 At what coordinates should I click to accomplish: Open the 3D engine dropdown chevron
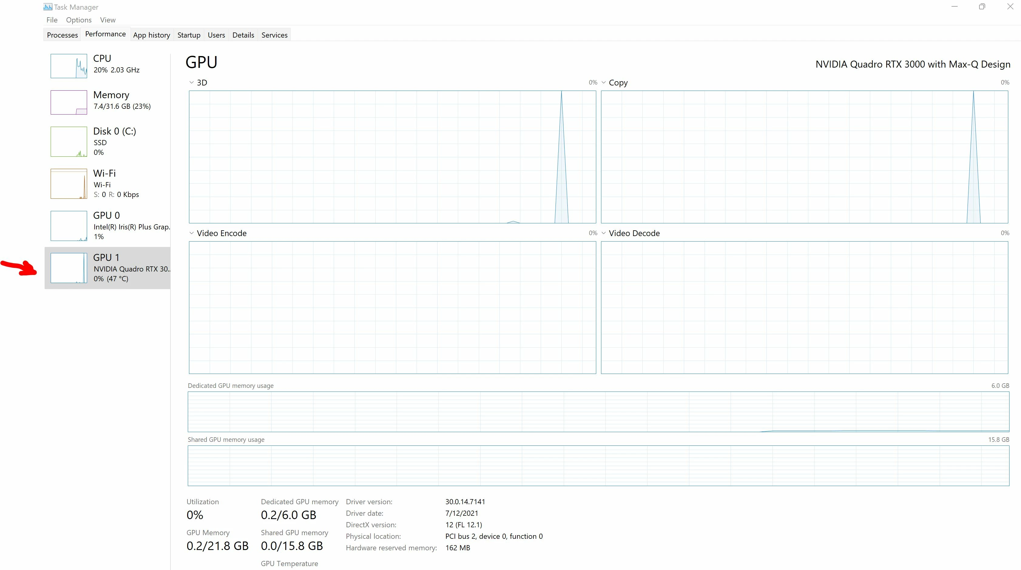(192, 82)
